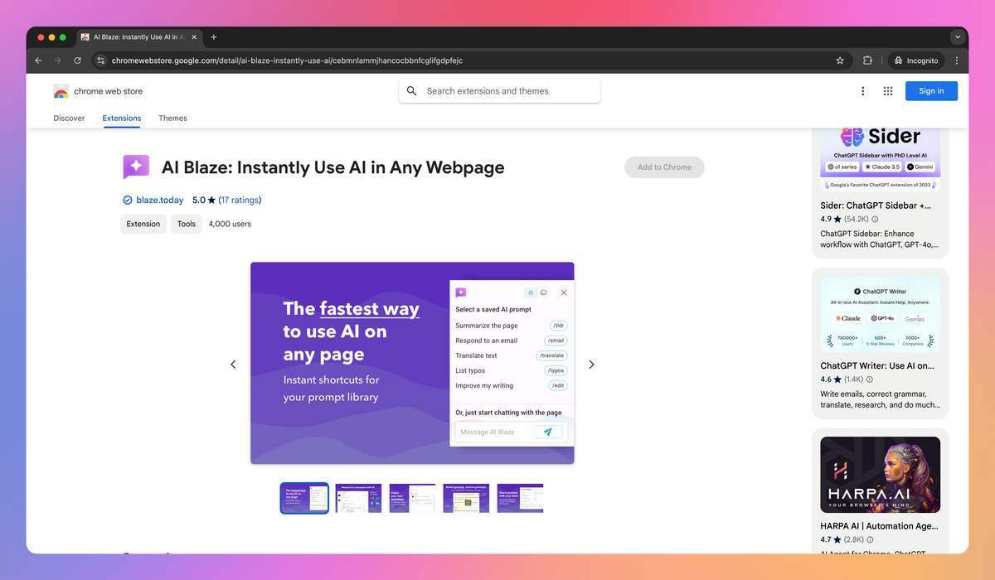Select the third screenshot thumbnail
995x580 pixels.
pos(412,498)
